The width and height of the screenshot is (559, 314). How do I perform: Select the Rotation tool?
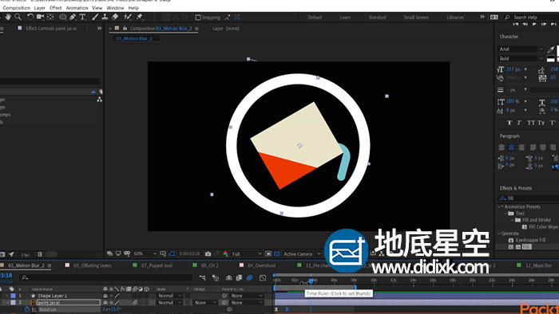click(30, 17)
